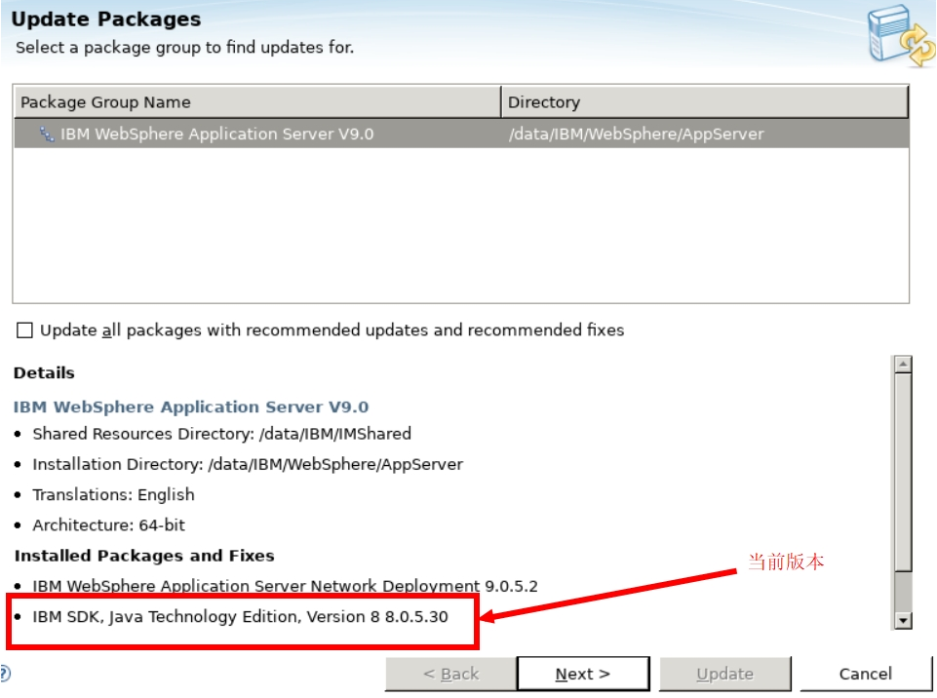The height and width of the screenshot is (698, 937).
Task: Click the package group icon beside IBM WebSphere
Action: [47, 134]
